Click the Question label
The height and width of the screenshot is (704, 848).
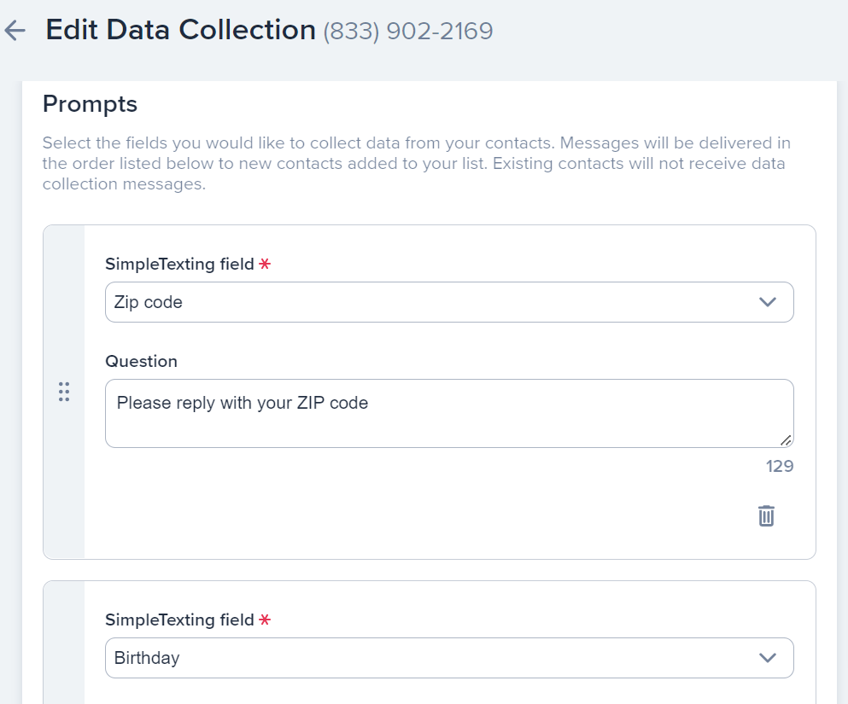(141, 361)
